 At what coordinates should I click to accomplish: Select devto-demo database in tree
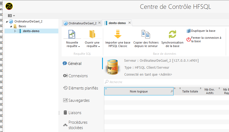tap(31, 31)
